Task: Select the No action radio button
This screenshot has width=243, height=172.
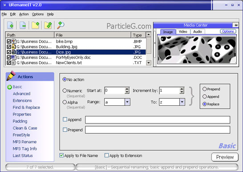Action: point(65,80)
